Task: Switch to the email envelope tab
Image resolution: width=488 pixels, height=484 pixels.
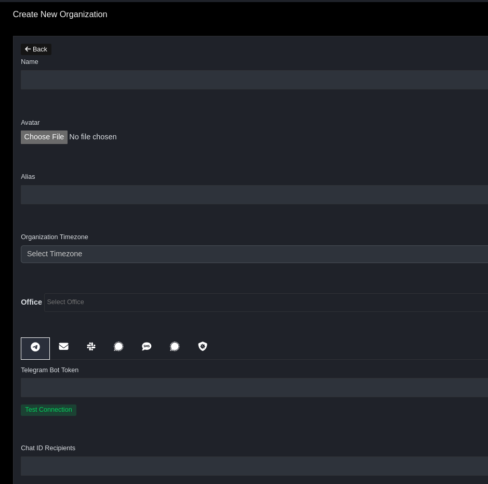Action: (x=63, y=347)
